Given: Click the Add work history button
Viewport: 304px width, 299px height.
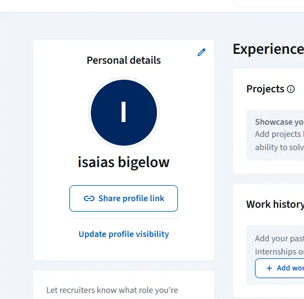Looking at the screenshot, I should click(280, 268).
